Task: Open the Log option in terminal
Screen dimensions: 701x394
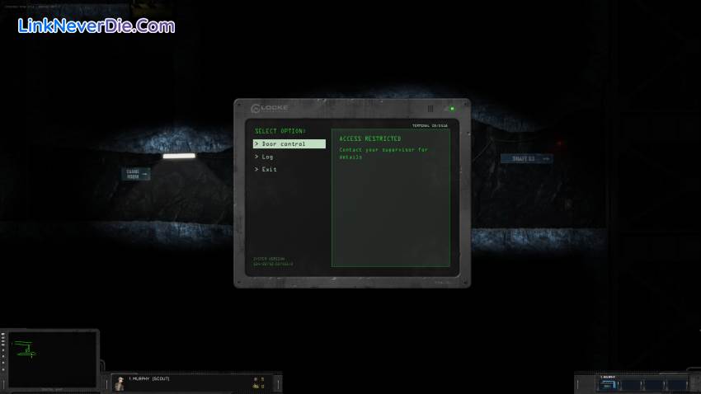Action: pos(267,157)
